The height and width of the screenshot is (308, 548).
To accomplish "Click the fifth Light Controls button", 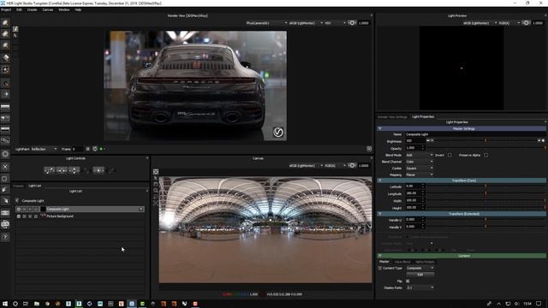I will tap(98, 170).
